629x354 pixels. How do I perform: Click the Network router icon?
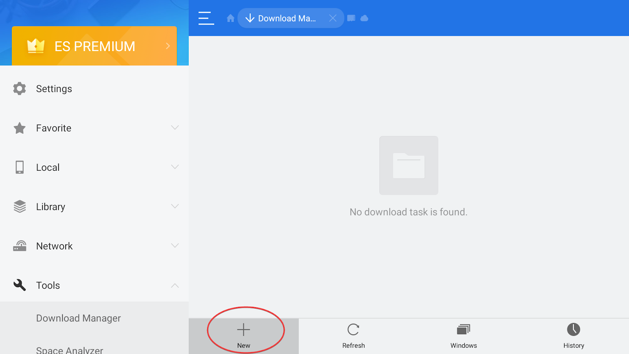[20, 246]
